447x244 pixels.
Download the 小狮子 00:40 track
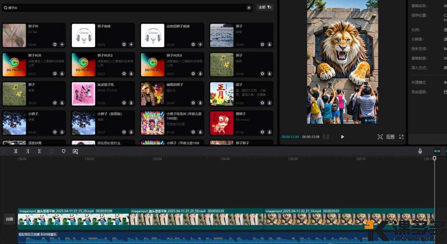pyautogui.click(x=62, y=132)
